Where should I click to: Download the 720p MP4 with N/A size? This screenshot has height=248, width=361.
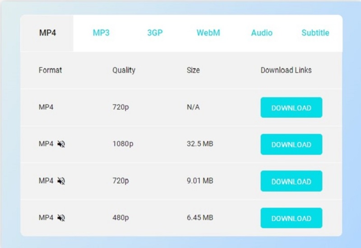point(291,108)
